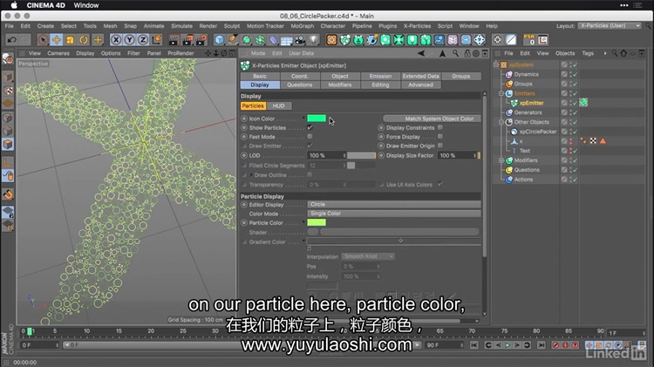Click the Make Editable icon in left sidebar
The height and width of the screenshot is (367, 654).
(x=8, y=58)
